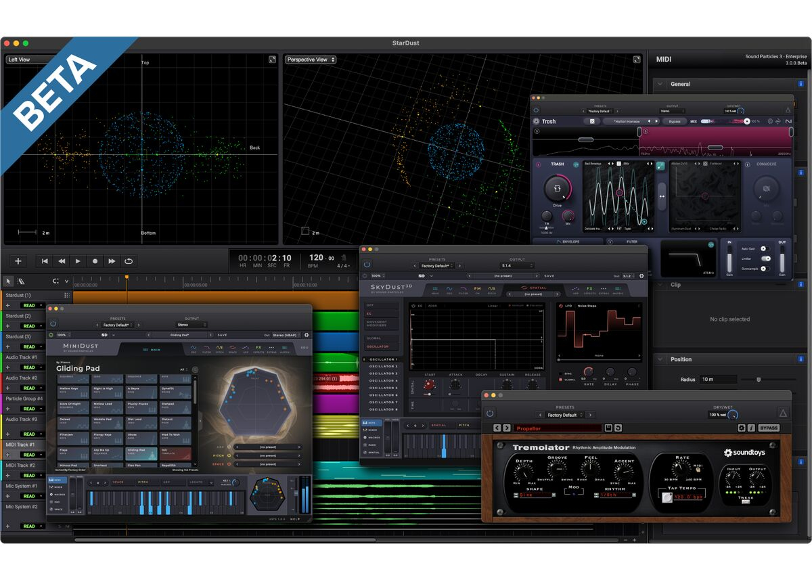
Task: Turn on the Oversample switch
Action: coord(765,269)
